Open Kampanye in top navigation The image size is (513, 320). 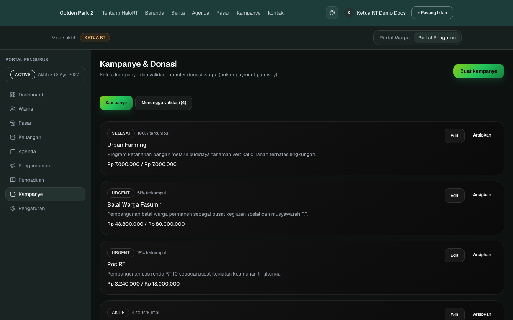pyautogui.click(x=249, y=13)
